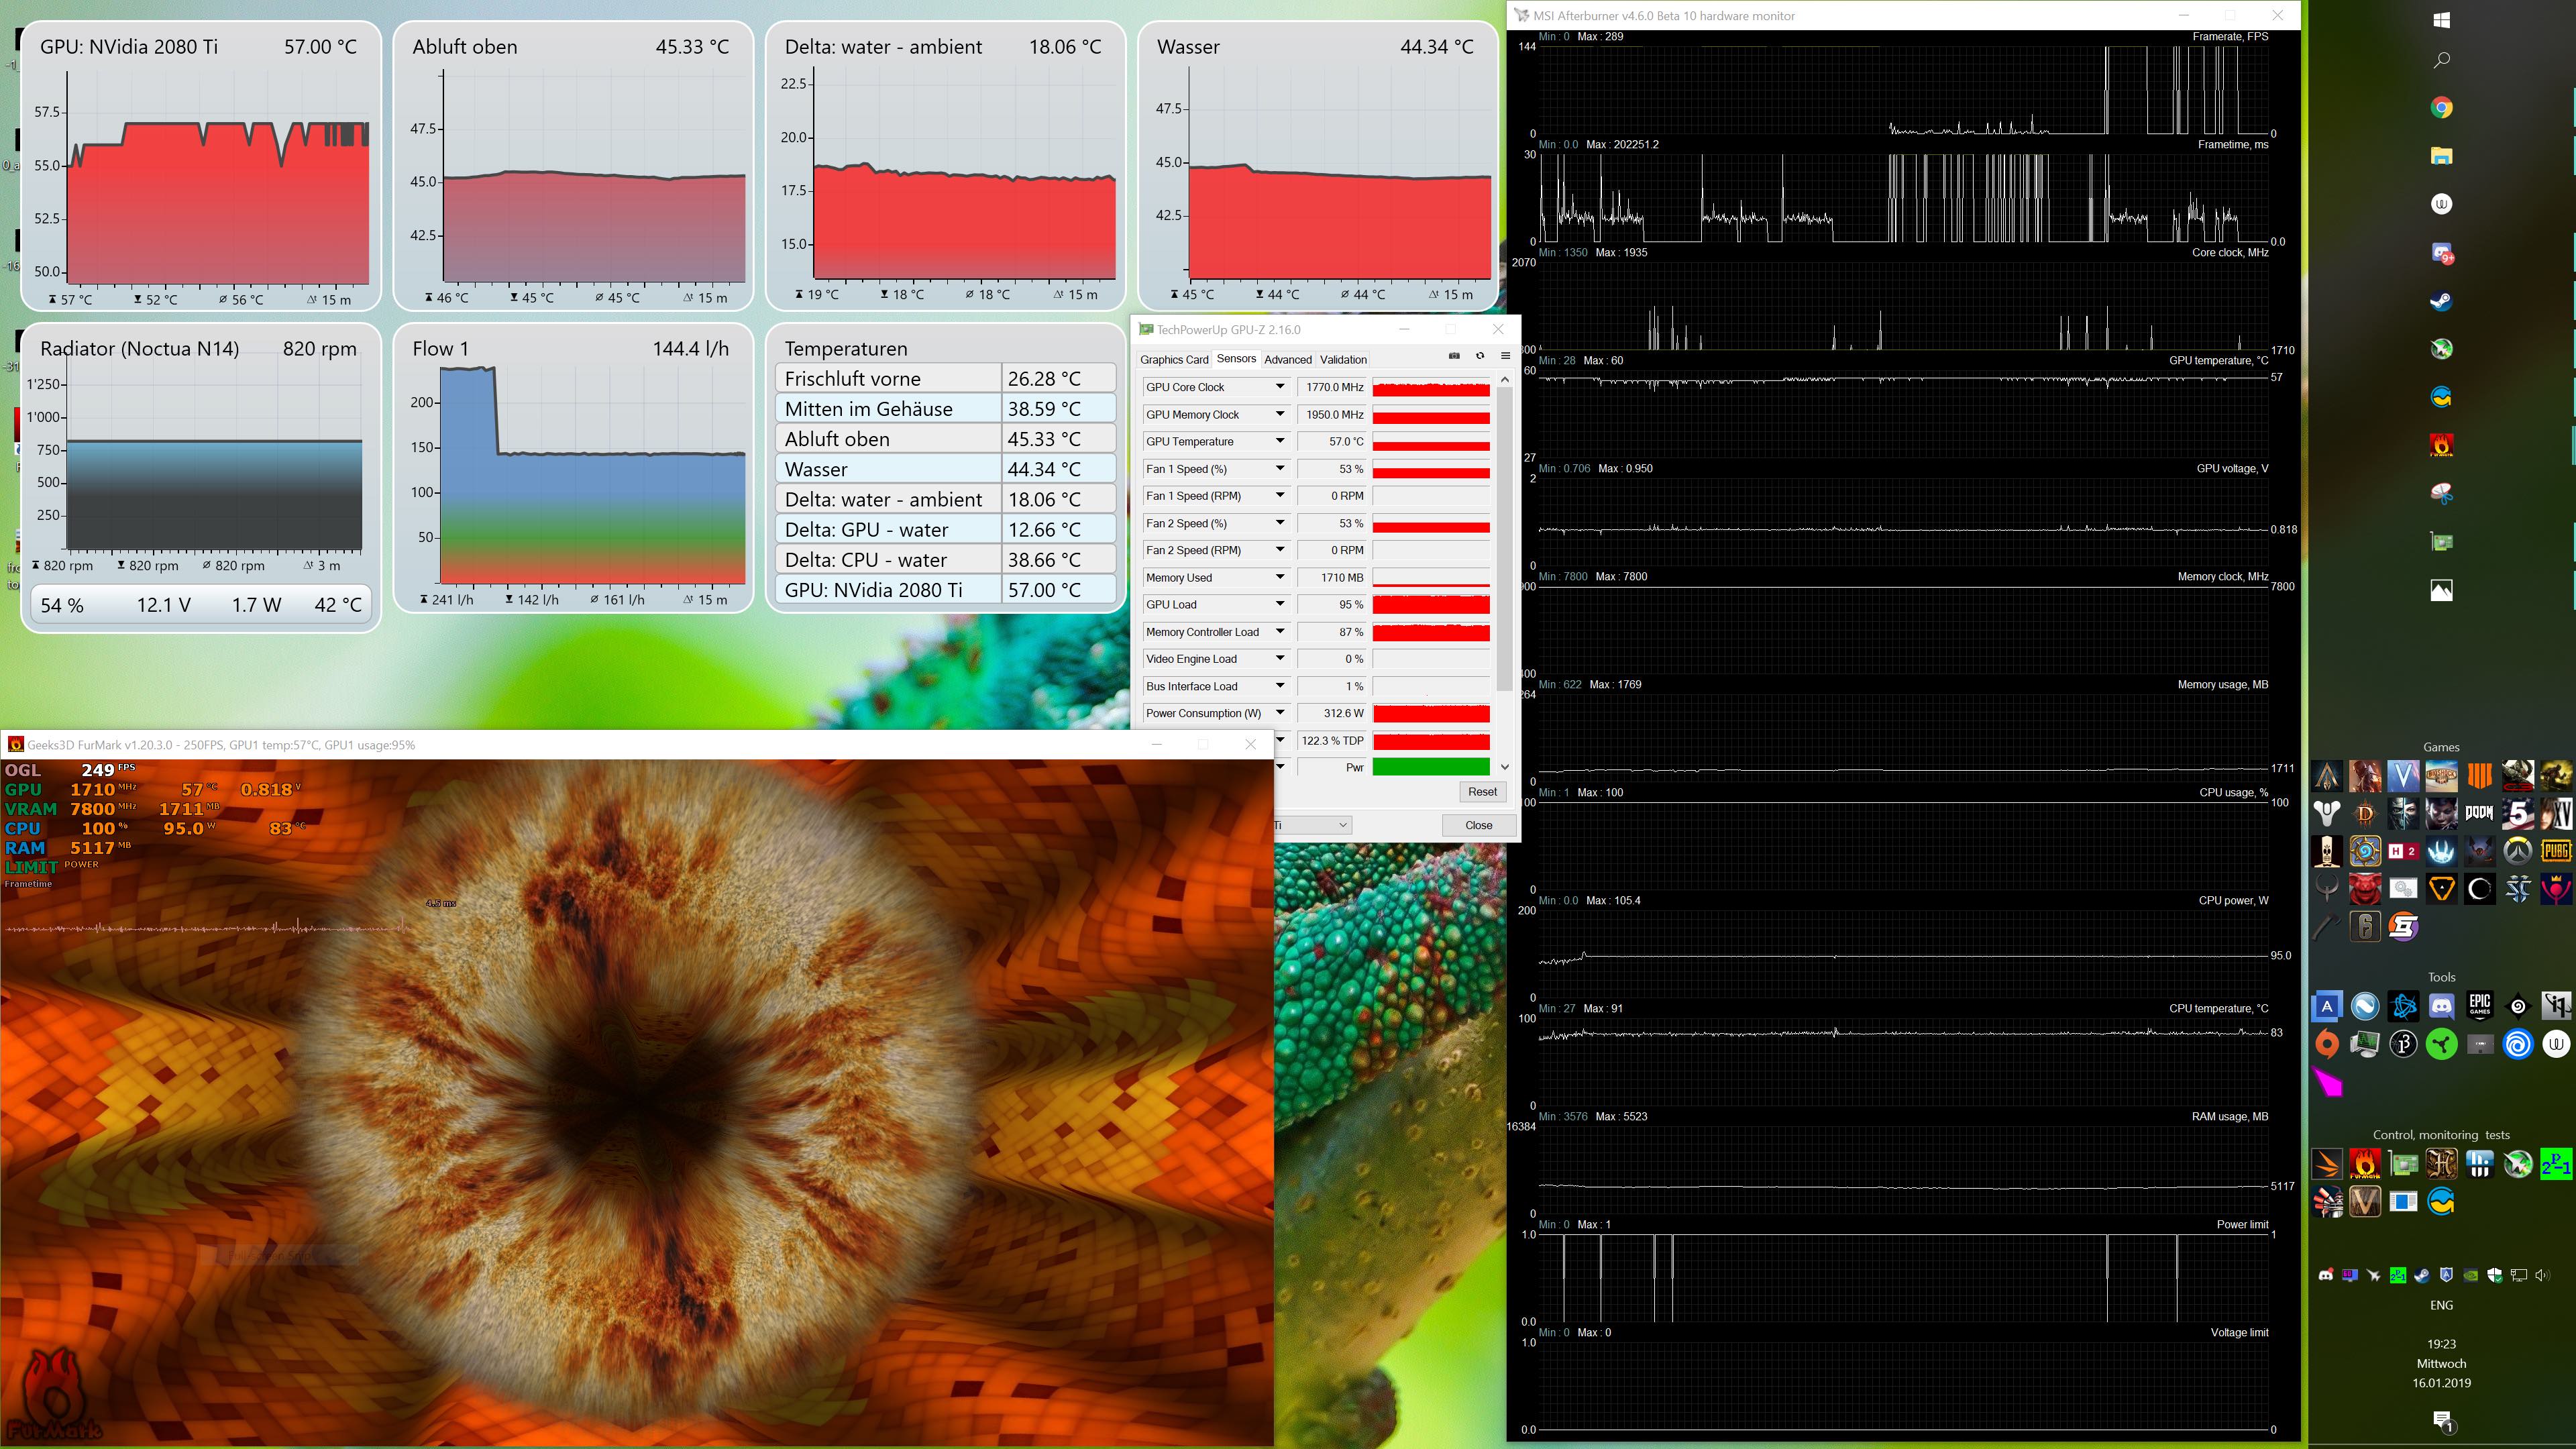Open the Power Consumption (W) sensor dropdown
This screenshot has width=2576, height=1449.
(x=1279, y=713)
